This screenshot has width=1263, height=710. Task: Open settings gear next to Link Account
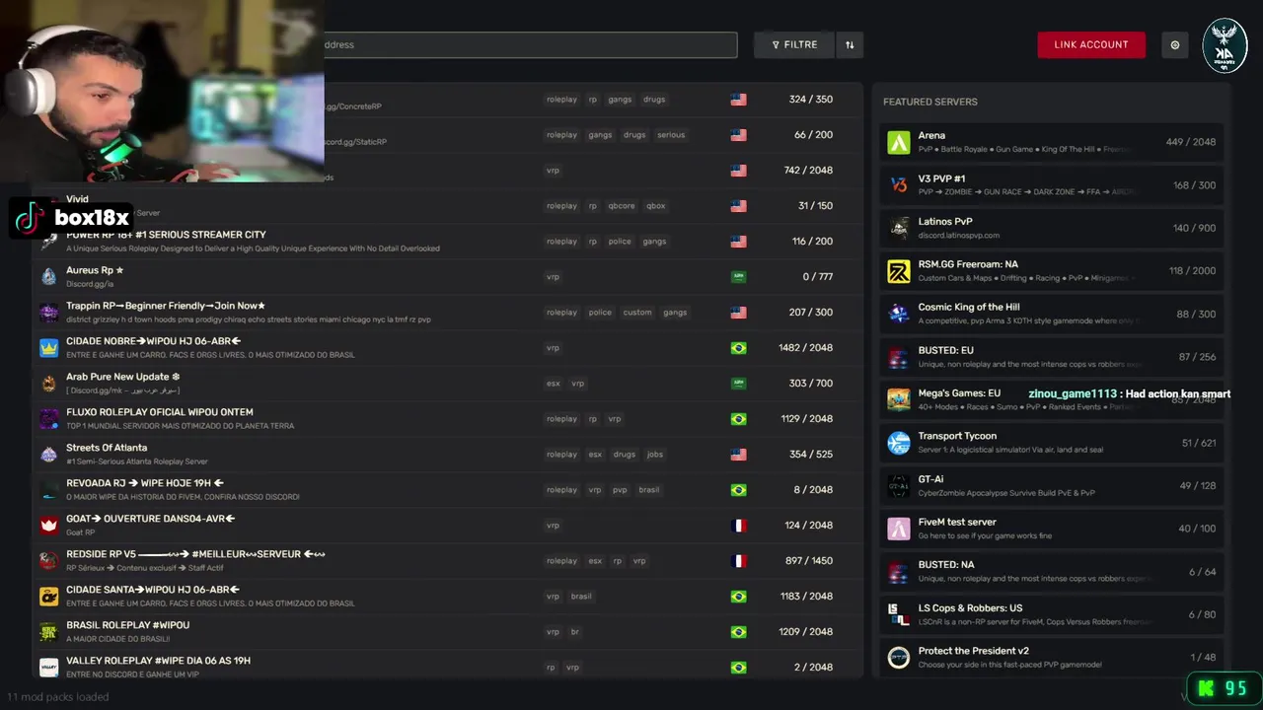point(1174,44)
